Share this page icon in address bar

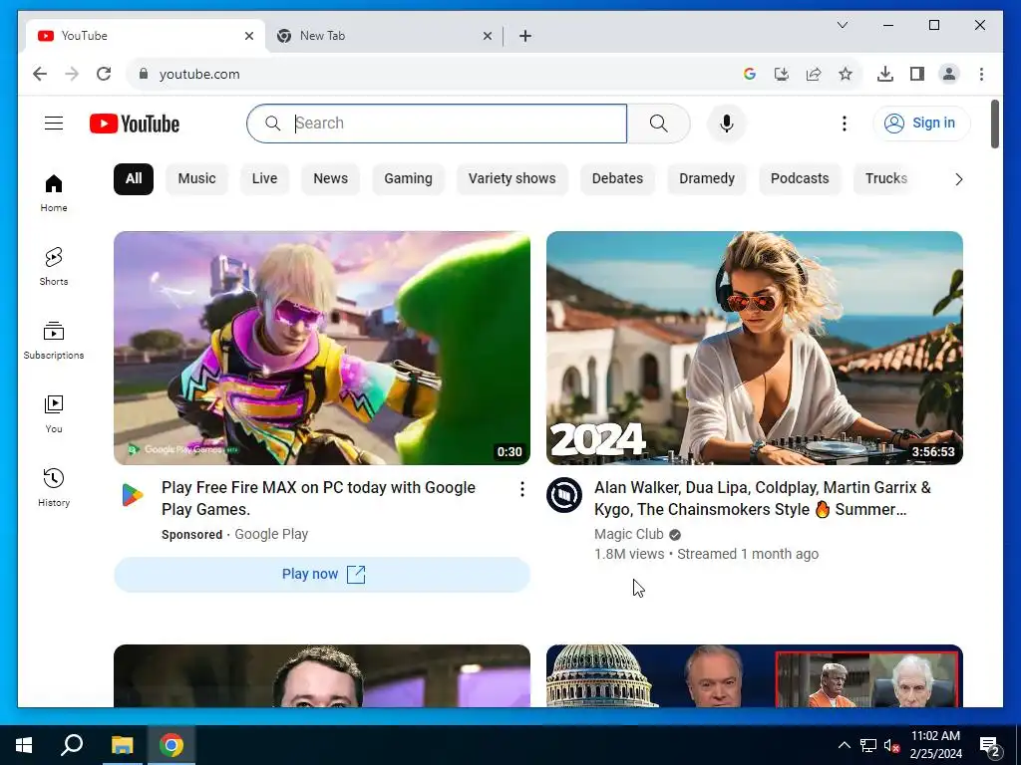click(x=814, y=74)
